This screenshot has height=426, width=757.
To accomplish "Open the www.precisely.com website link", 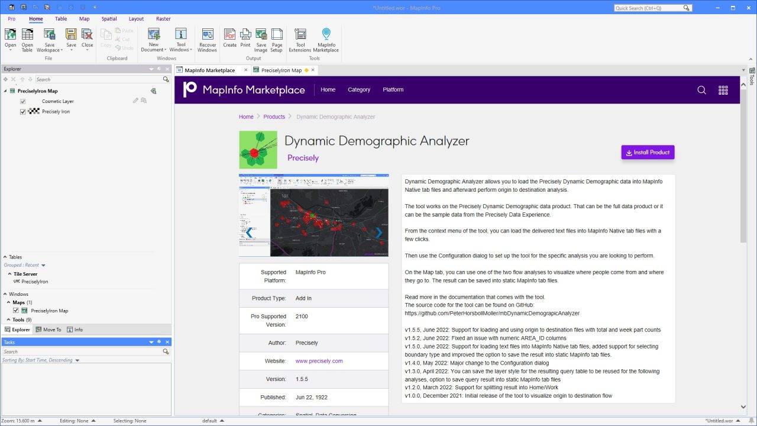I will click(x=319, y=361).
